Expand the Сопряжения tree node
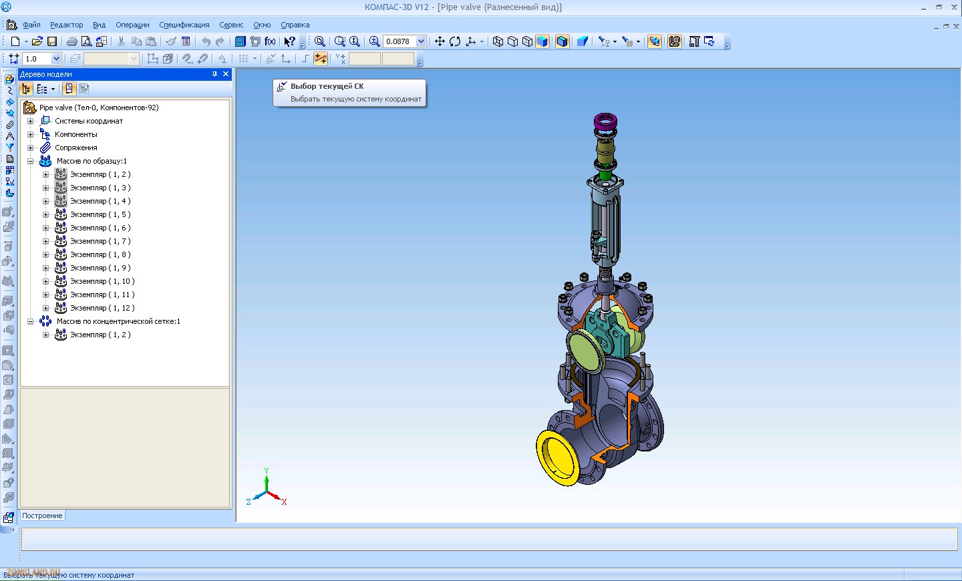 [30, 148]
